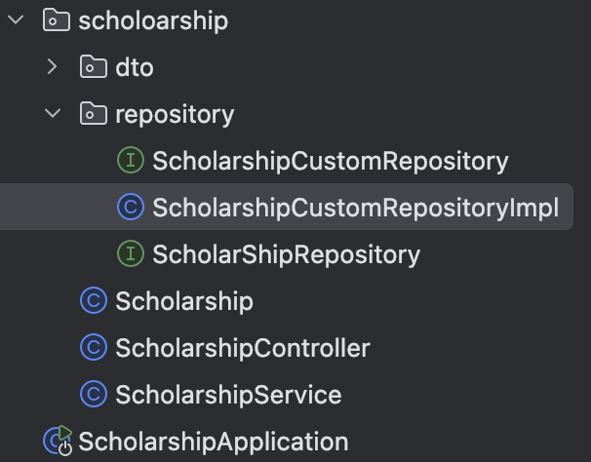
Task: Select the ScholarshipCustomRepository interface file
Action: click(331, 161)
